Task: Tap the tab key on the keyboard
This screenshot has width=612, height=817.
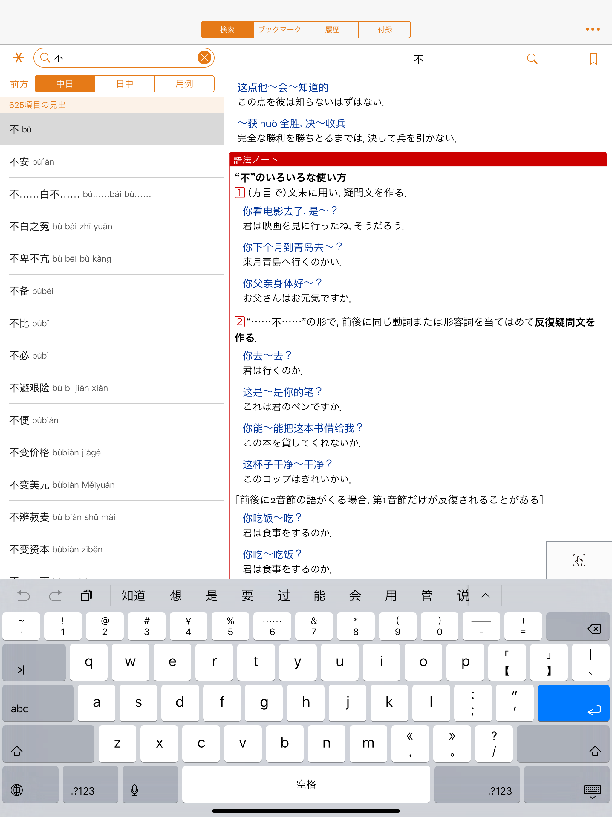Action: pos(34,663)
